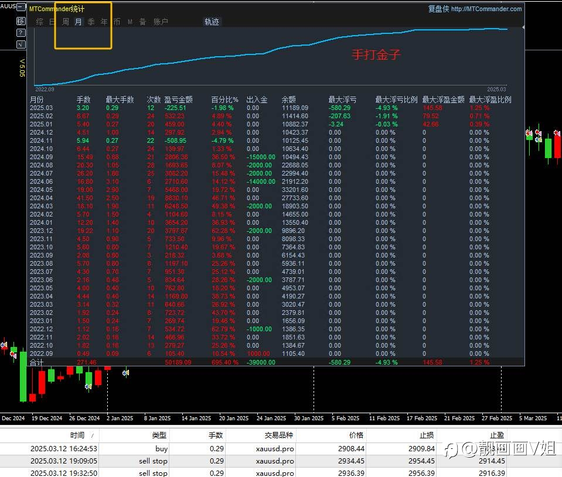Image resolution: width=562 pixels, height=477 pixels.
Task: Open the M tab
Action: point(130,22)
